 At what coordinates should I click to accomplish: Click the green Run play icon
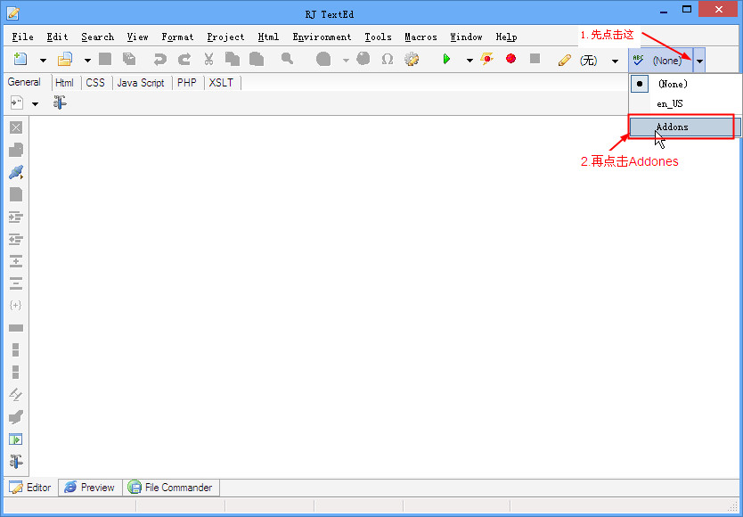coord(447,60)
